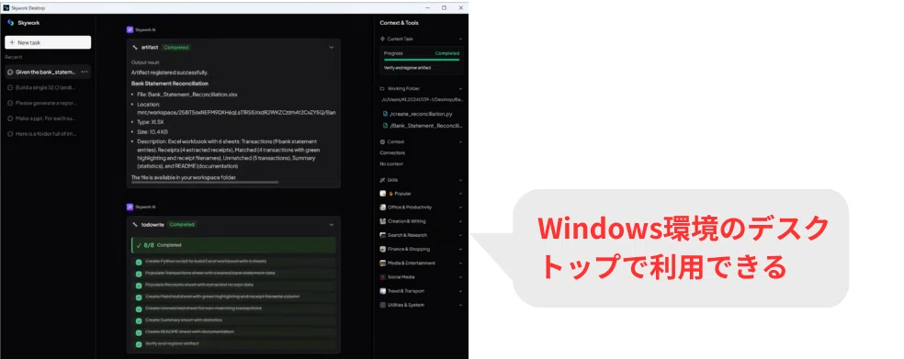Collapse the Working Folder section
904x359 pixels.
[x=460, y=89]
